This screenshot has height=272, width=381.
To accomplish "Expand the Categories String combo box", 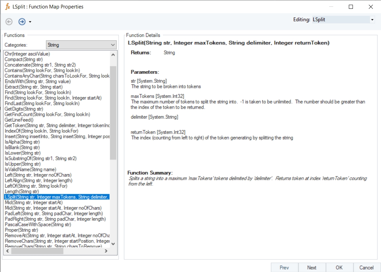I will point(113,45).
